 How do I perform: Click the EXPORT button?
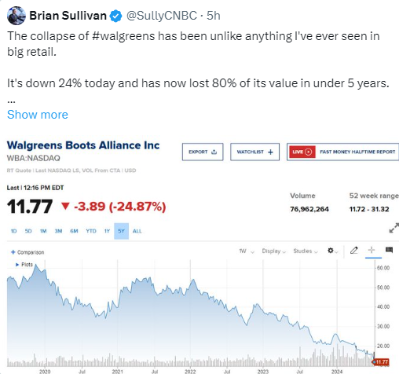203,152
